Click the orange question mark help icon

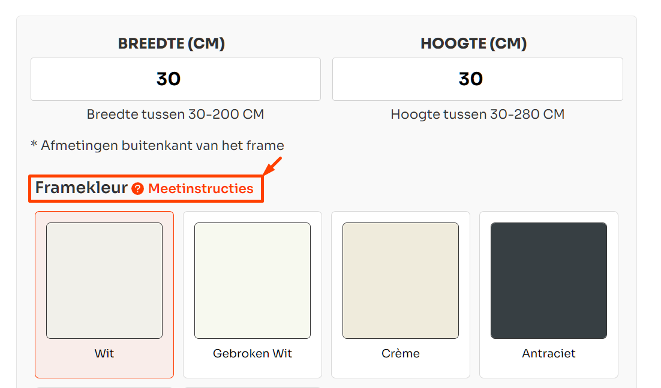pyautogui.click(x=137, y=189)
